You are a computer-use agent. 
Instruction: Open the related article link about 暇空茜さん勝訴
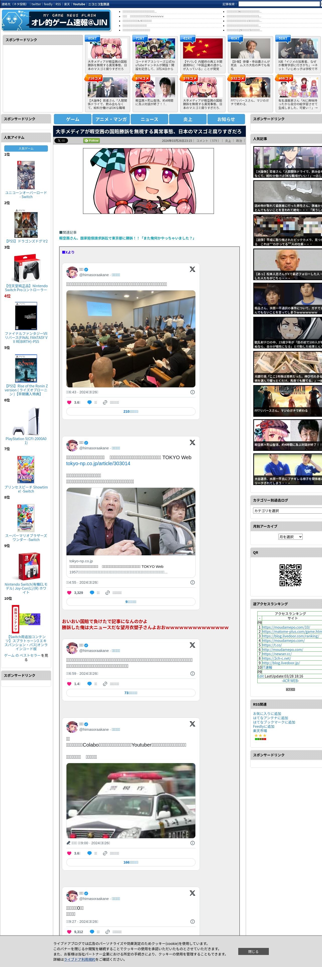pos(127,238)
